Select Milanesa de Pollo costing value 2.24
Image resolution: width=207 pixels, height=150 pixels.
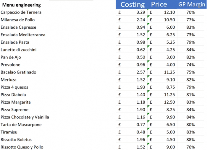coord(140,20)
